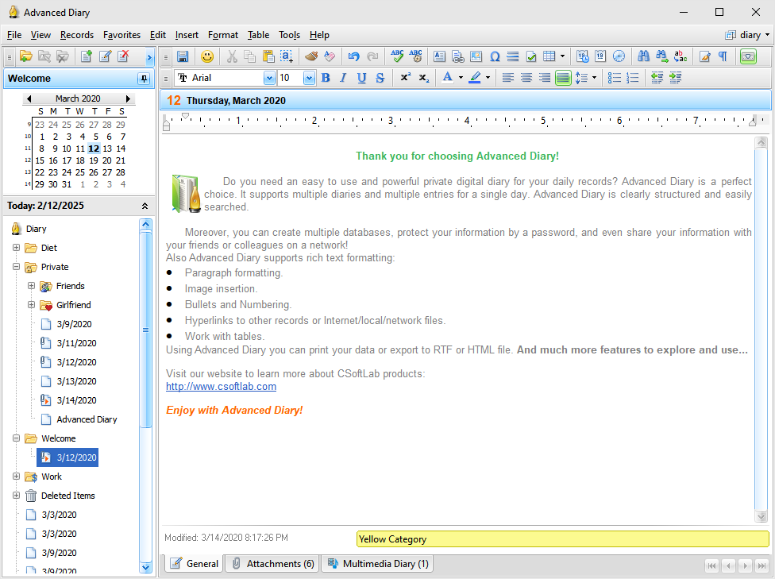
Task: Create a new diary record
Action: (x=86, y=56)
